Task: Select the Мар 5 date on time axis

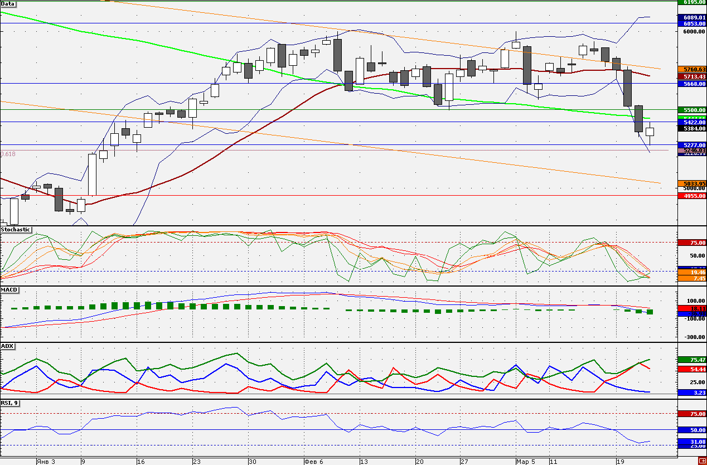Action: [x=525, y=462]
